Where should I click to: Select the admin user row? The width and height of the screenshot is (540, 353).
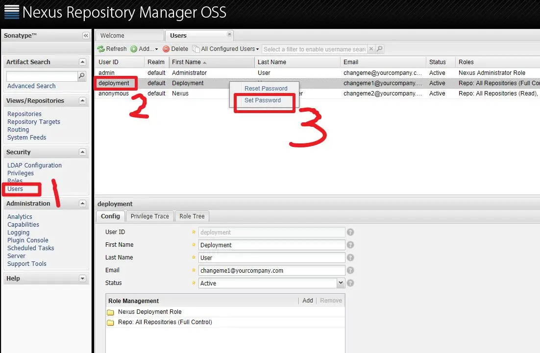(x=317, y=73)
